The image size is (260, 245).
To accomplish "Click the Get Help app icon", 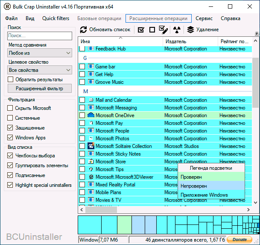I will (x=91, y=74).
